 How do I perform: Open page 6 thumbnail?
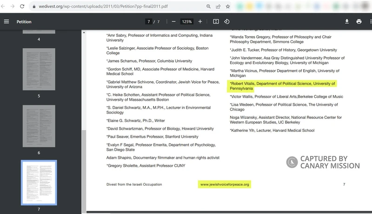(x=39, y=126)
